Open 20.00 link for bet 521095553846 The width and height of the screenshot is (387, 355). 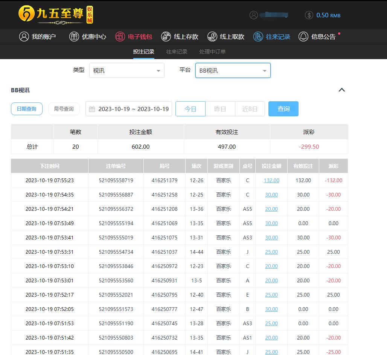pyautogui.click(x=271, y=267)
